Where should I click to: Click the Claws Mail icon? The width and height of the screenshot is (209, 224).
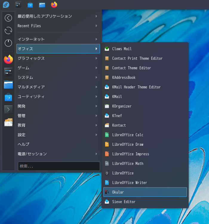point(107,49)
